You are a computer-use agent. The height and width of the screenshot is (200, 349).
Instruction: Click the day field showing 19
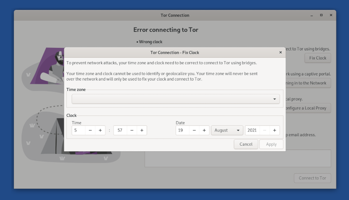pyautogui.click(x=182, y=130)
